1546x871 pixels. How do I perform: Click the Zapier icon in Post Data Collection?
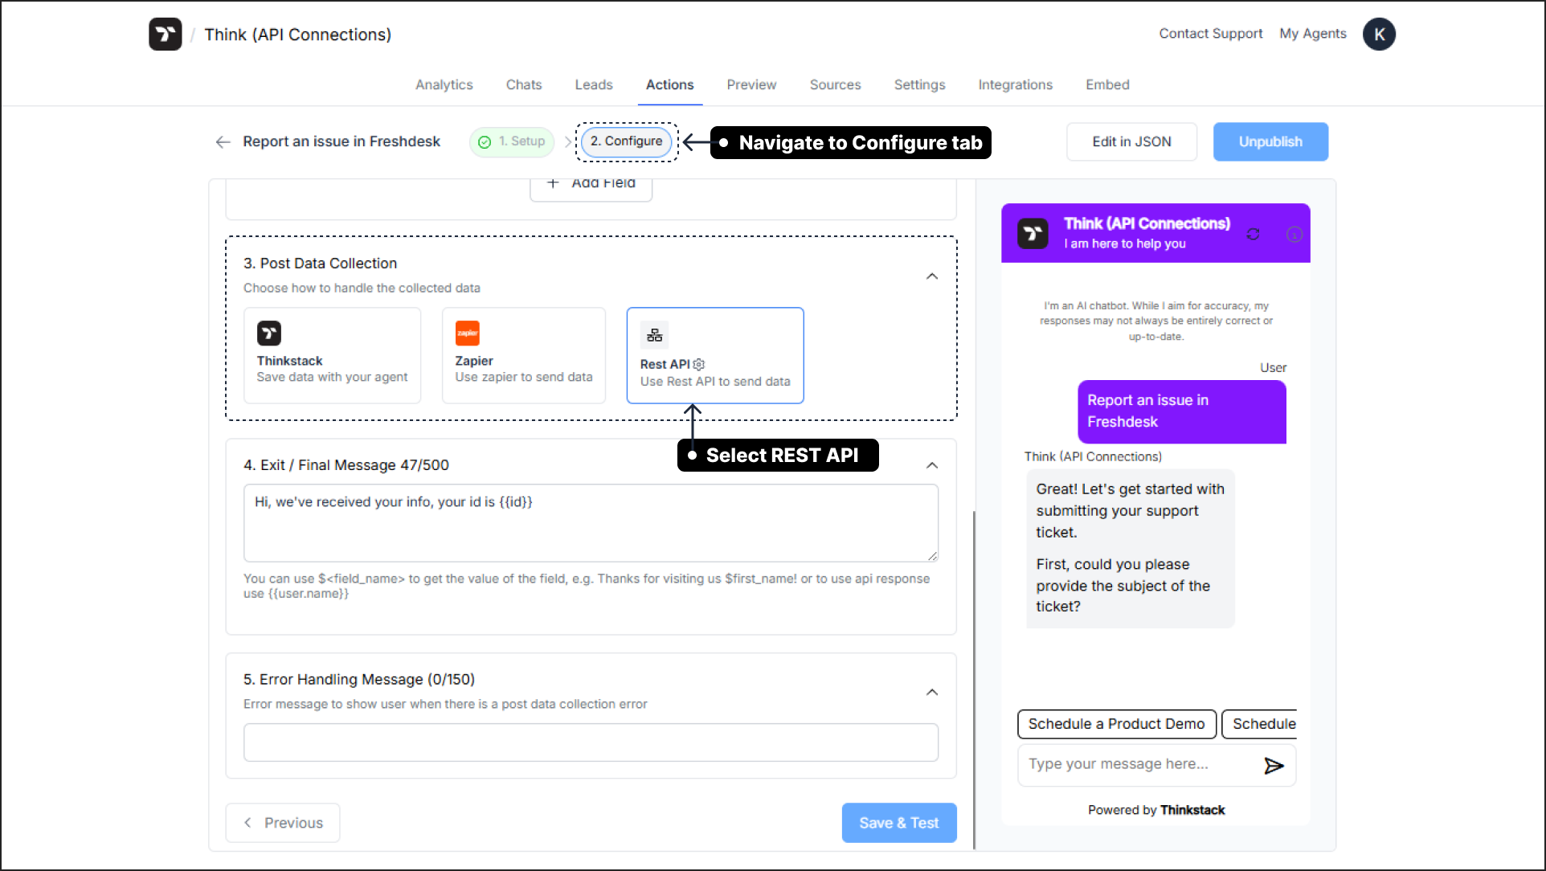point(467,333)
